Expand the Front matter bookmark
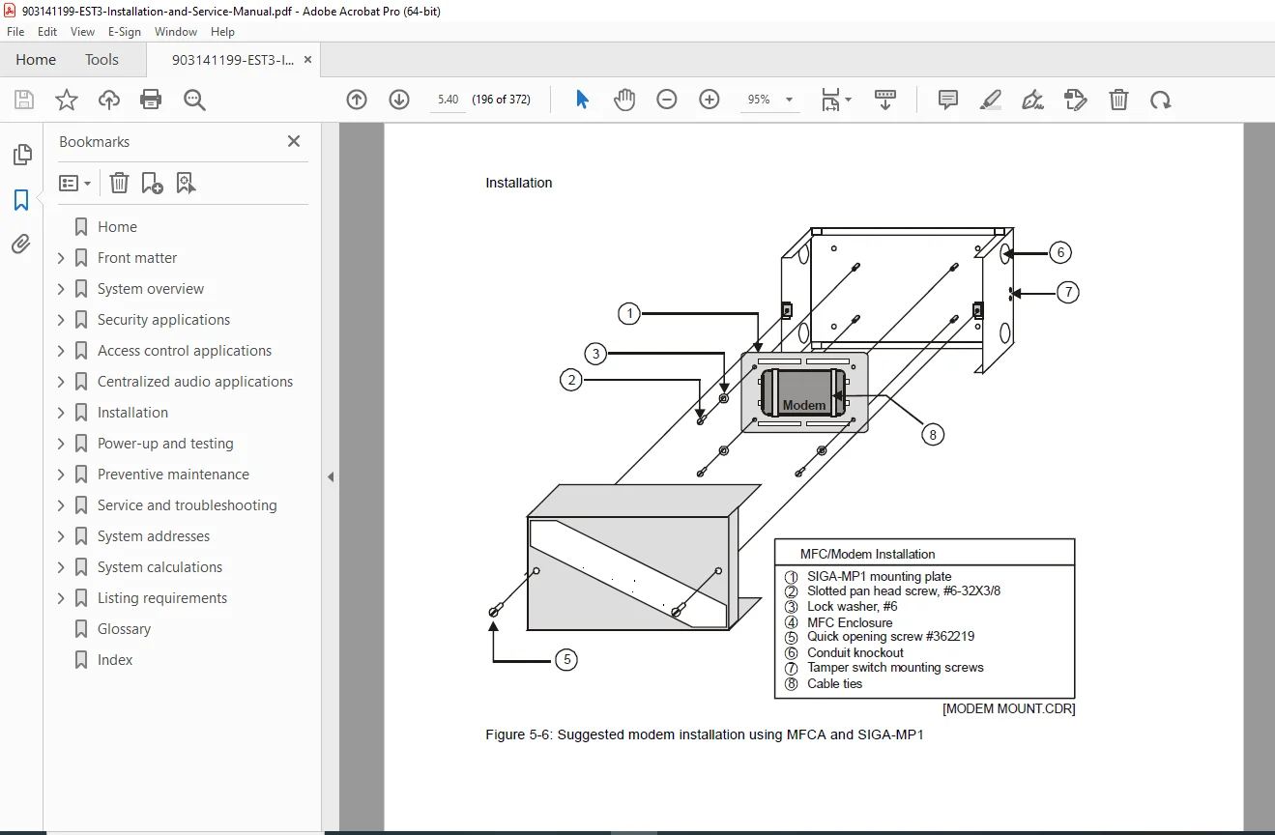The image size is (1275, 835). [61, 258]
